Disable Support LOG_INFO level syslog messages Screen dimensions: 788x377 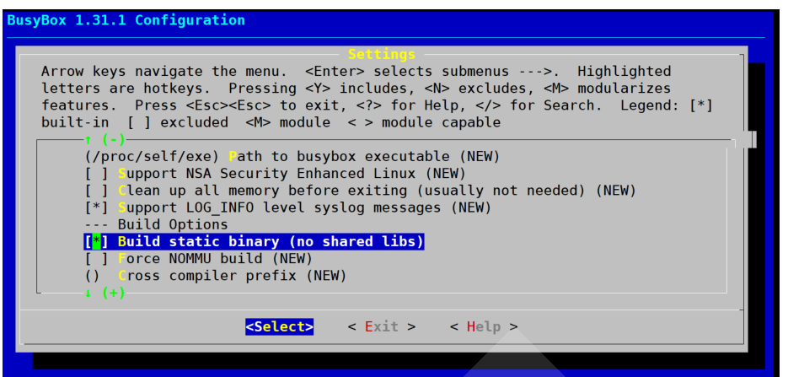pos(96,207)
